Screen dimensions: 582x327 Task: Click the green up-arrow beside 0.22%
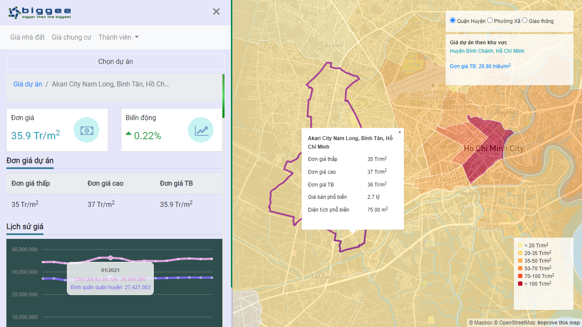pos(128,134)
